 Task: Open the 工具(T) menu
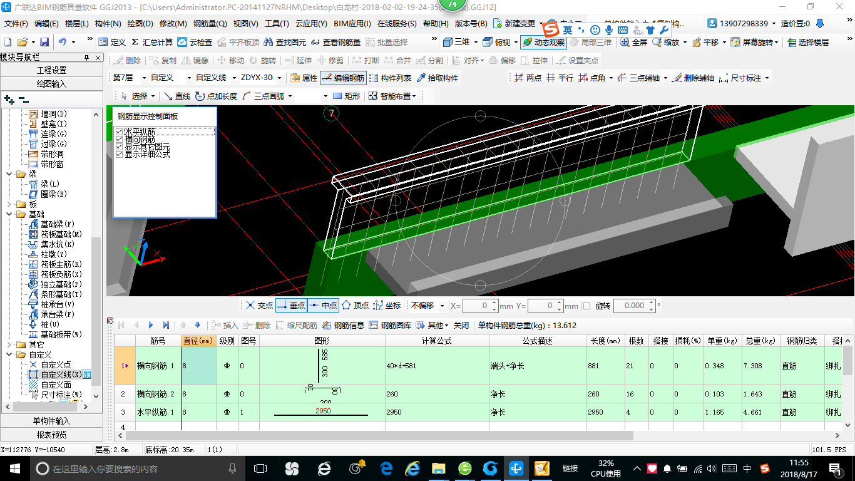pos(277,24)
